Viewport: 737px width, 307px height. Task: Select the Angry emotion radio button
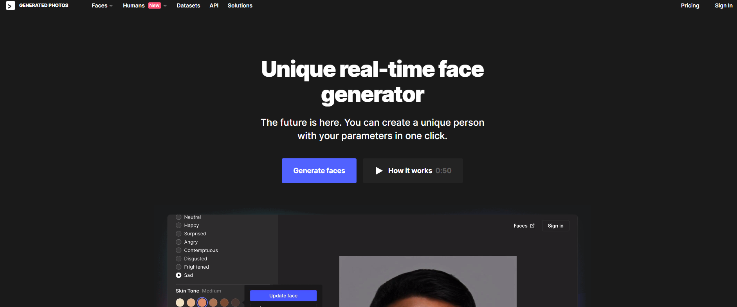(178, 242)
